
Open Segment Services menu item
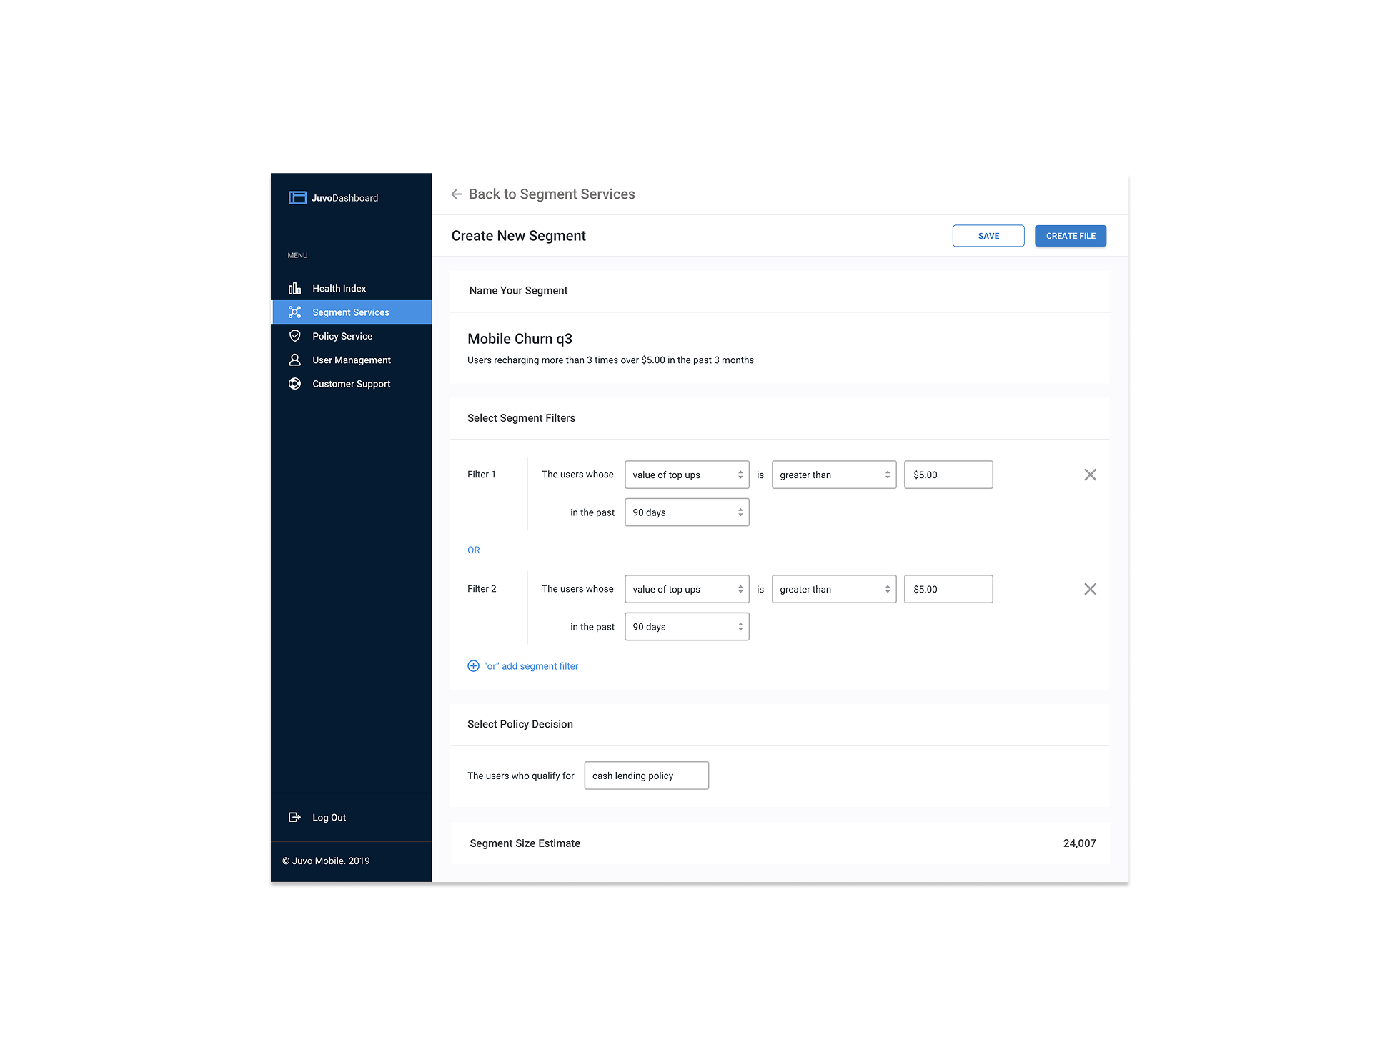click(350, 312)
